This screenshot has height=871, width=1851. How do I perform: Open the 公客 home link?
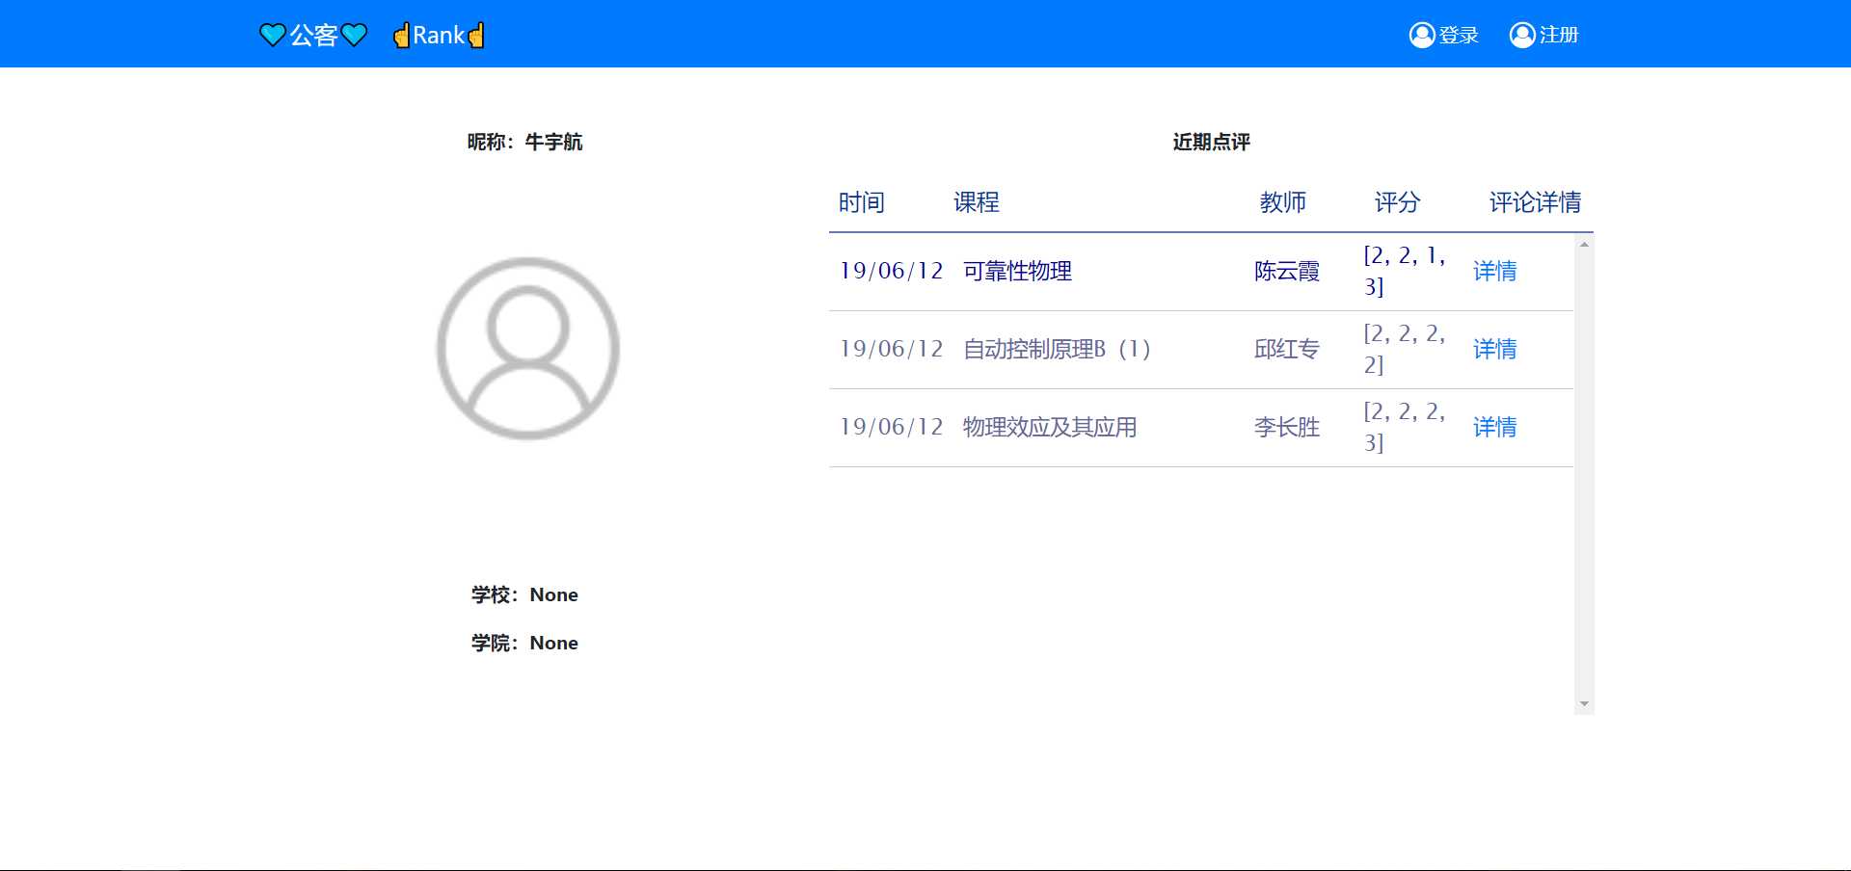(x=313, y=36)
